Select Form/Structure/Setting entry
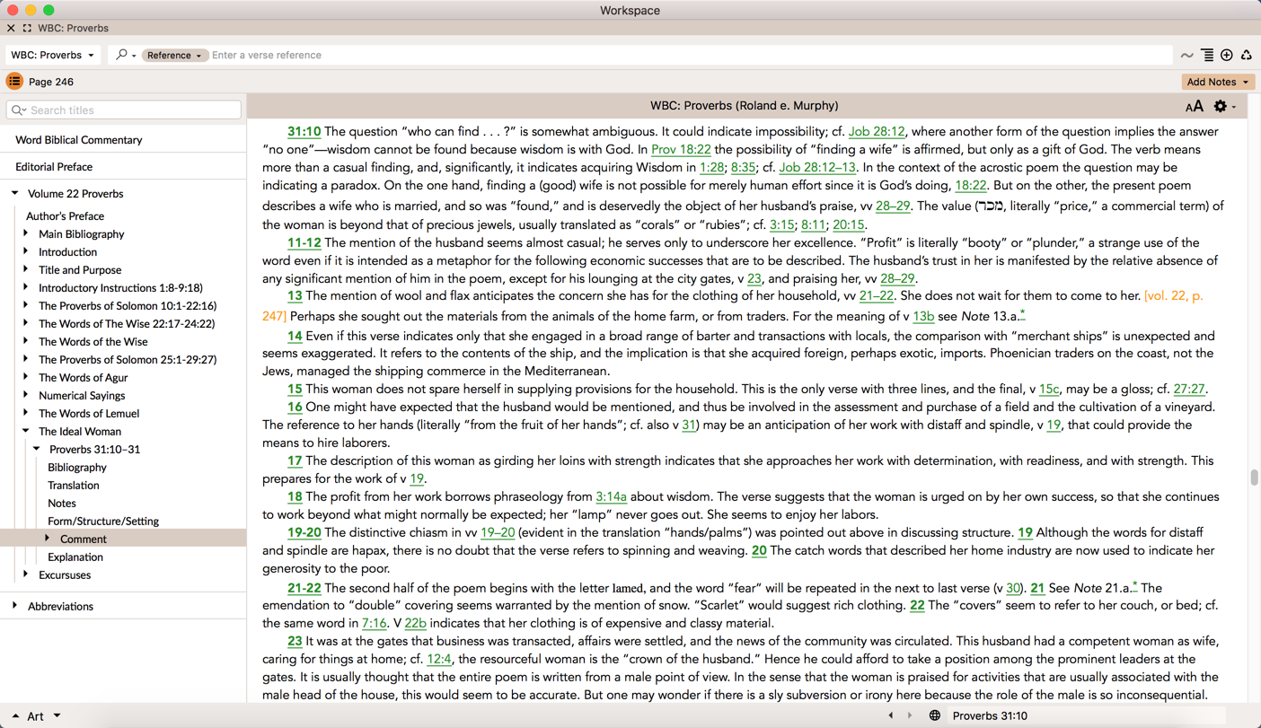 click(103, 522)
